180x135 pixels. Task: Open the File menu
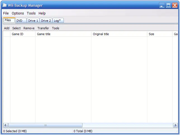6,13
